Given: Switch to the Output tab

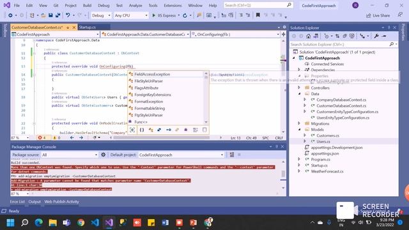Looking at the screenshot, I should click(35, 202).
